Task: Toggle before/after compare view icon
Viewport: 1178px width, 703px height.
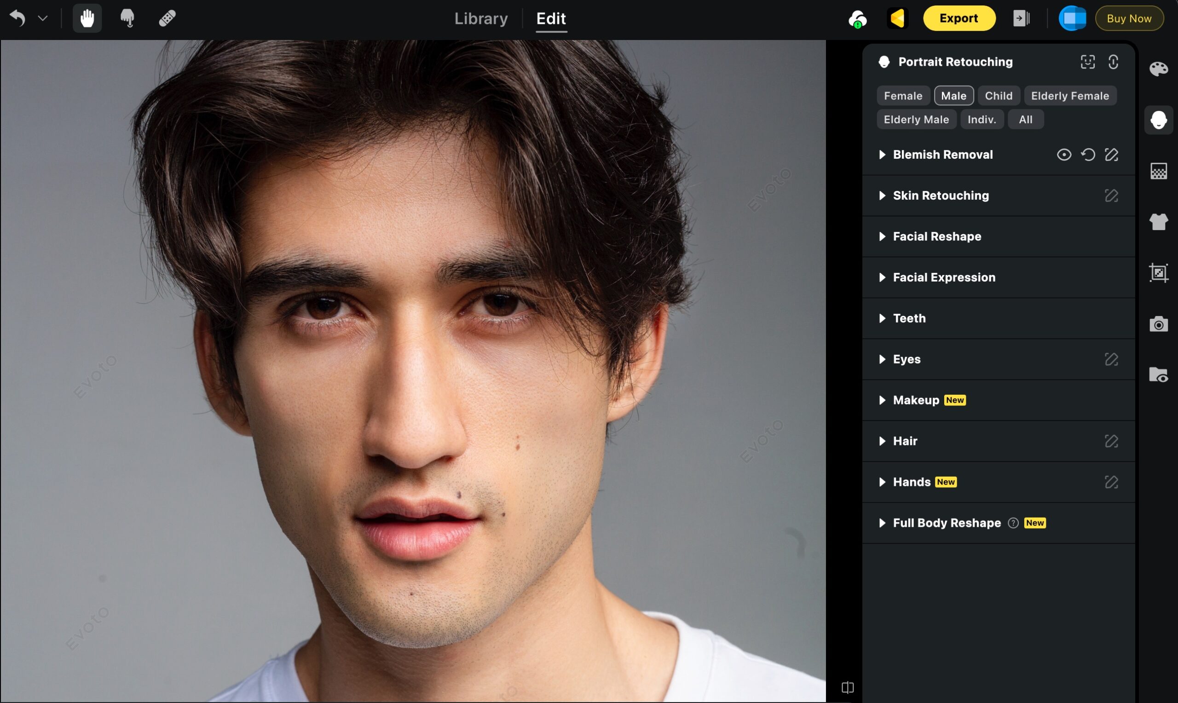Action: click(848, 687)
